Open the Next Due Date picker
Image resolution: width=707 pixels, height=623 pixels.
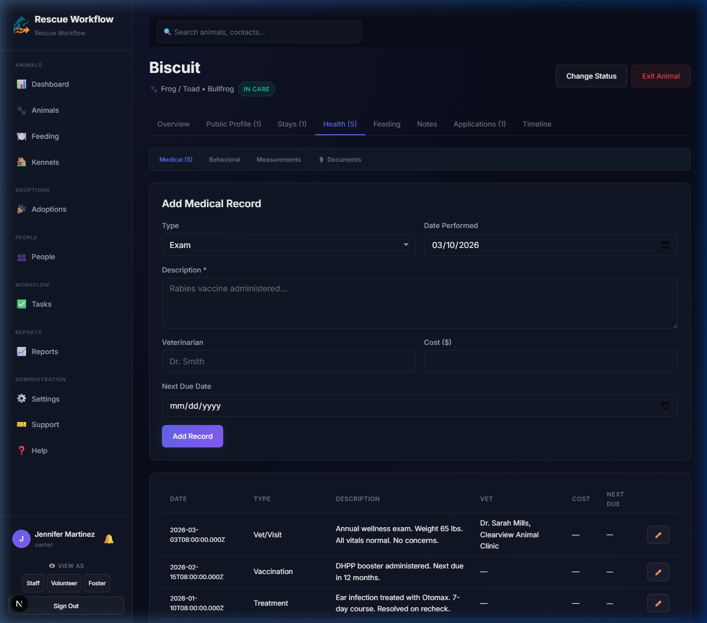coord(665,406)
